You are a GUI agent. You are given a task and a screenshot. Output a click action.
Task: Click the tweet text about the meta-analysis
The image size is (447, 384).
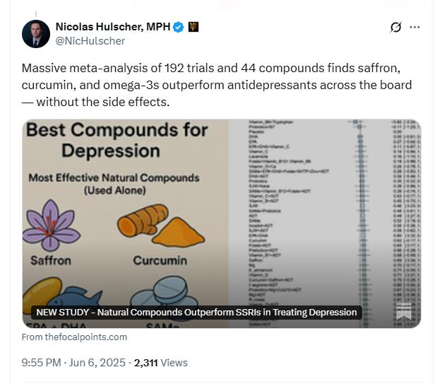click(x=217, y=85)
